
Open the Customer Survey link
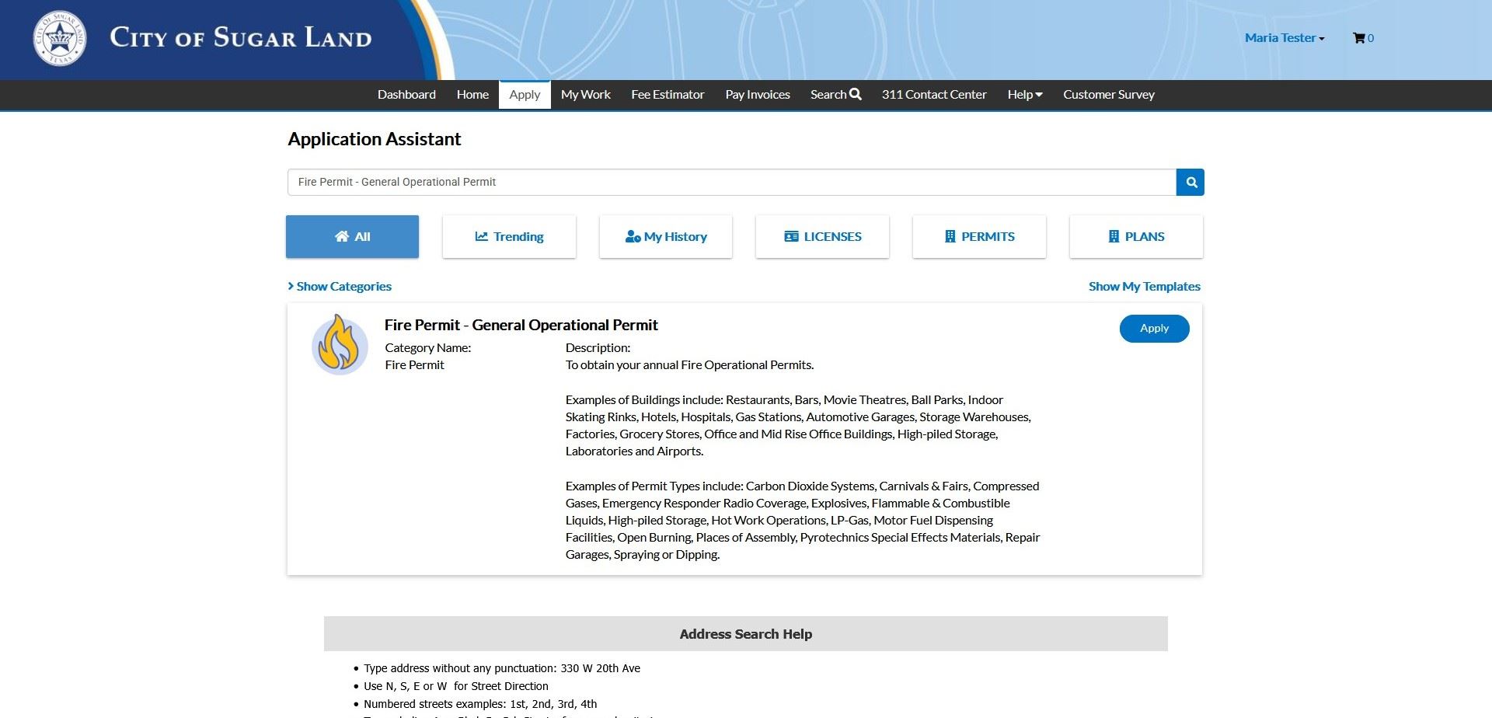(1108, 95)
